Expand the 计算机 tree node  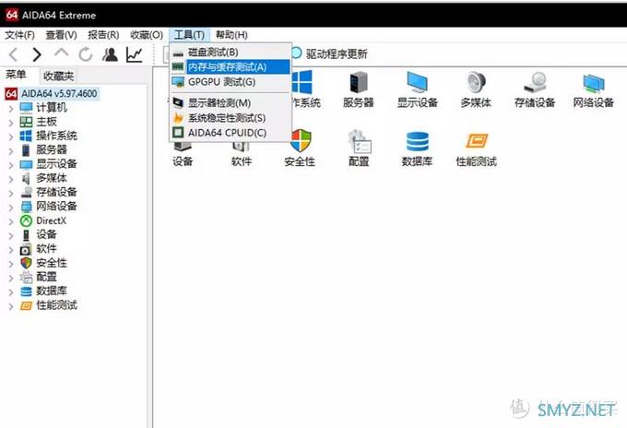click(11, 109)
